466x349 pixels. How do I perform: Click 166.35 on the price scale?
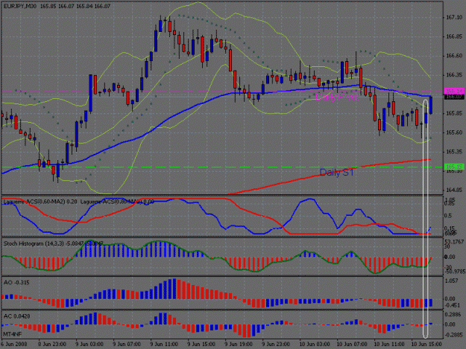coord(454,75)
